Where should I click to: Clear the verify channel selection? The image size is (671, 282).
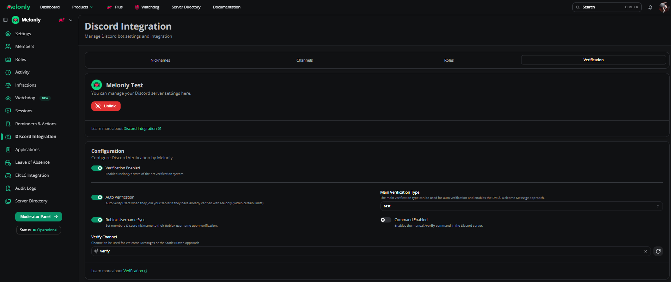click(x=645, y=251)
